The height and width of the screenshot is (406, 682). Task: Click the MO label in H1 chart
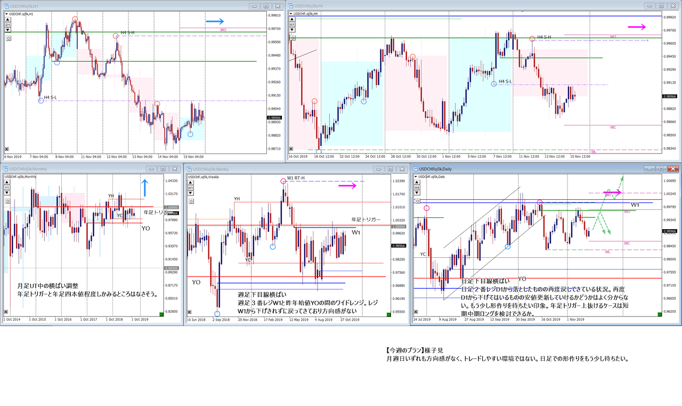pyautogui.click(x=223, y=30)
